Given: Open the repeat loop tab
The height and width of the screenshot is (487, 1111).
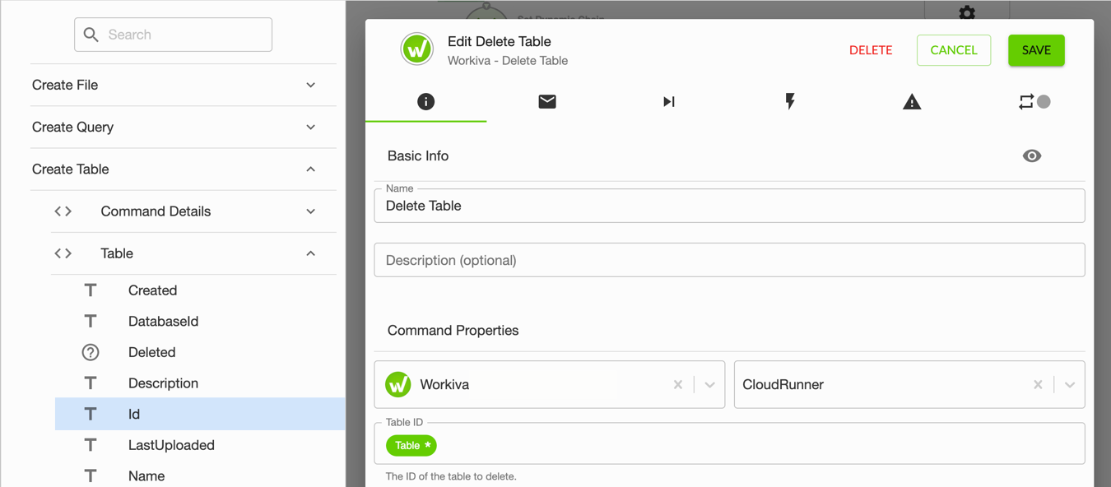Looking at the screenshot, I should (x=1025, y=102).
